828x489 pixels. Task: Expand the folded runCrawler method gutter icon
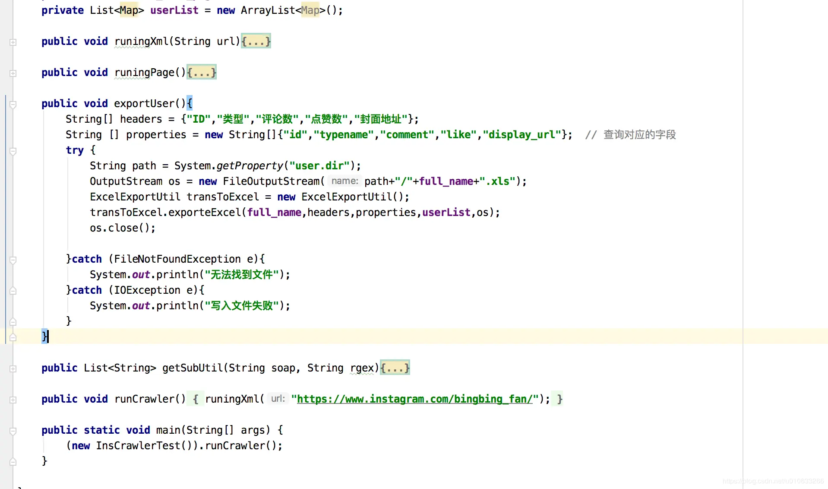pyautogui.click(x=13, y=400)
